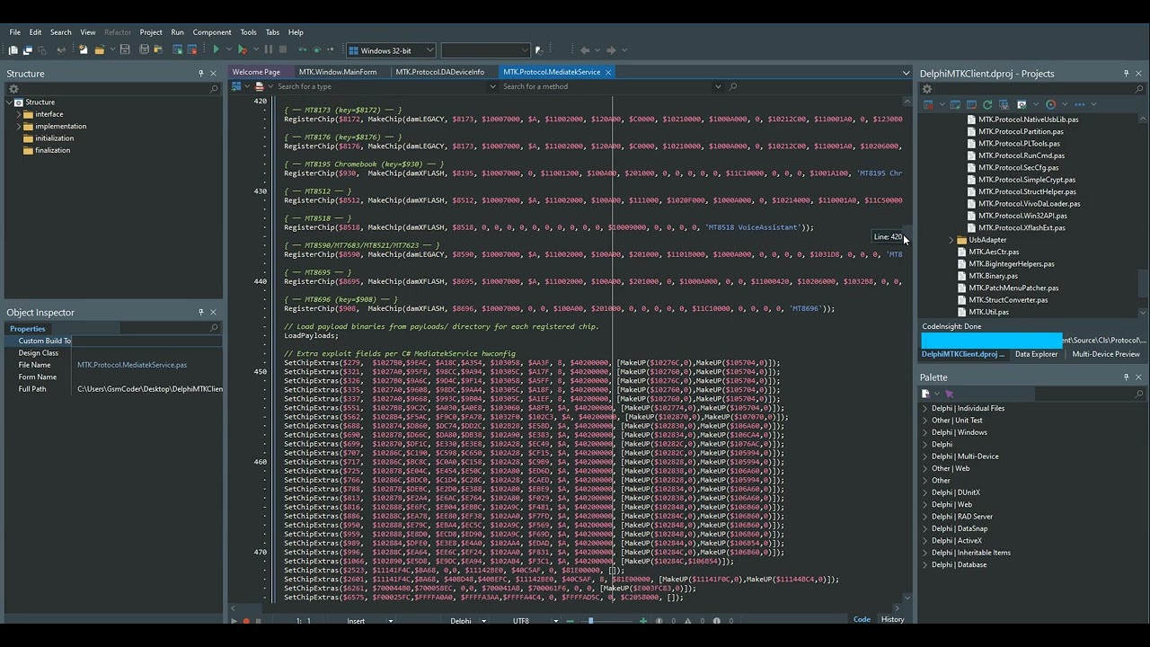Image resolution: width=1150 pixels, height=647 pixels.
Task: Click the New items icon in main toolbar
Action: coord(83,49)
